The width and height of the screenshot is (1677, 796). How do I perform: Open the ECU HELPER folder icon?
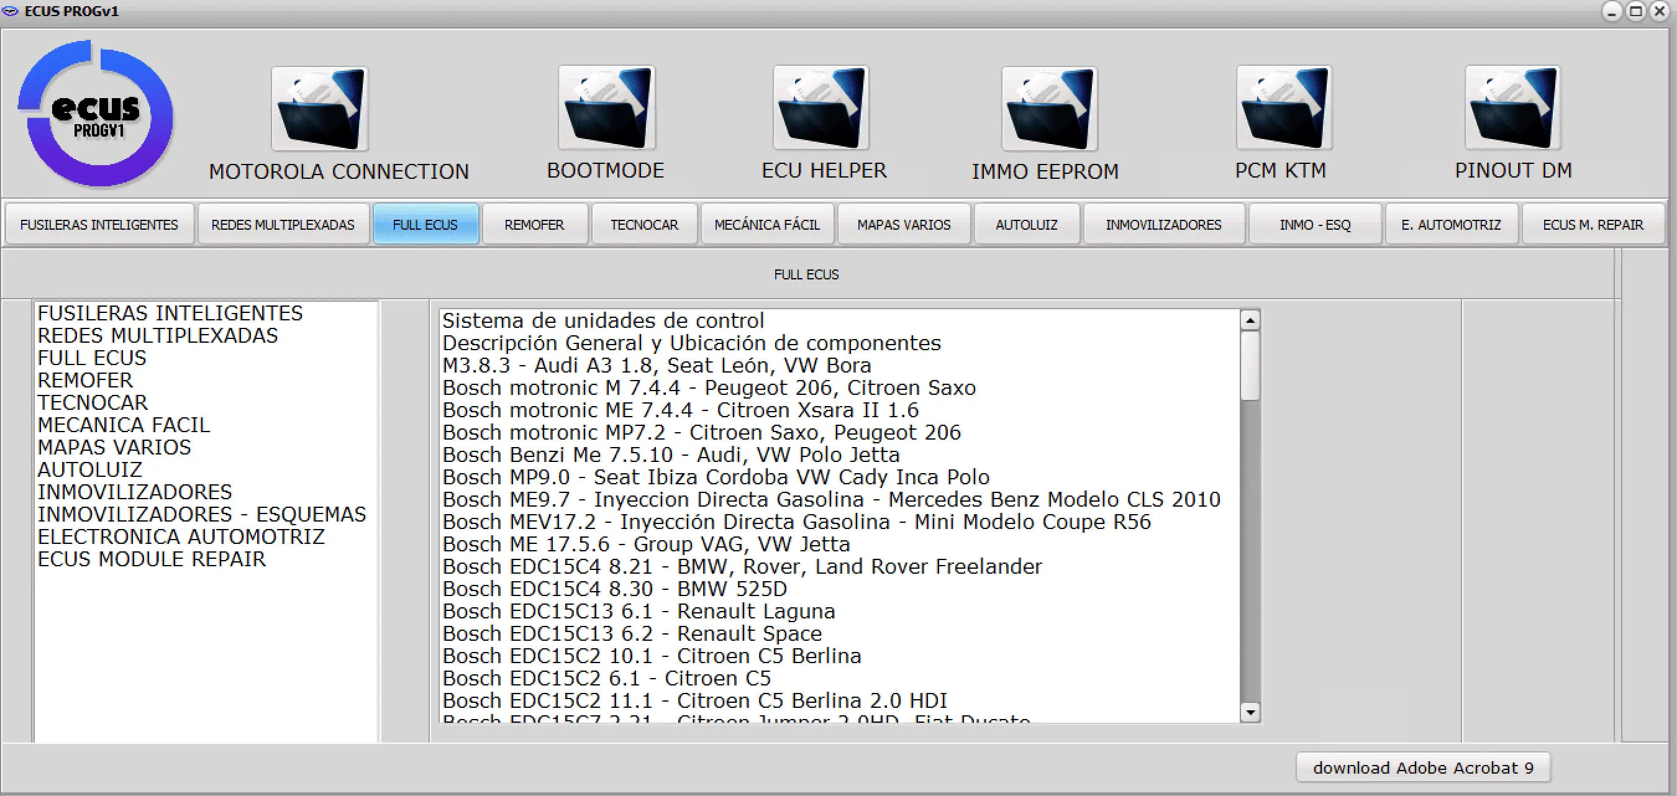tap(821, 108)
